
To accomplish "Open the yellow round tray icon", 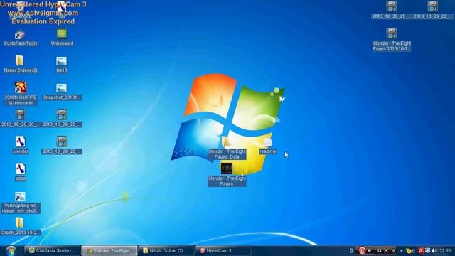I will (409, 251).
